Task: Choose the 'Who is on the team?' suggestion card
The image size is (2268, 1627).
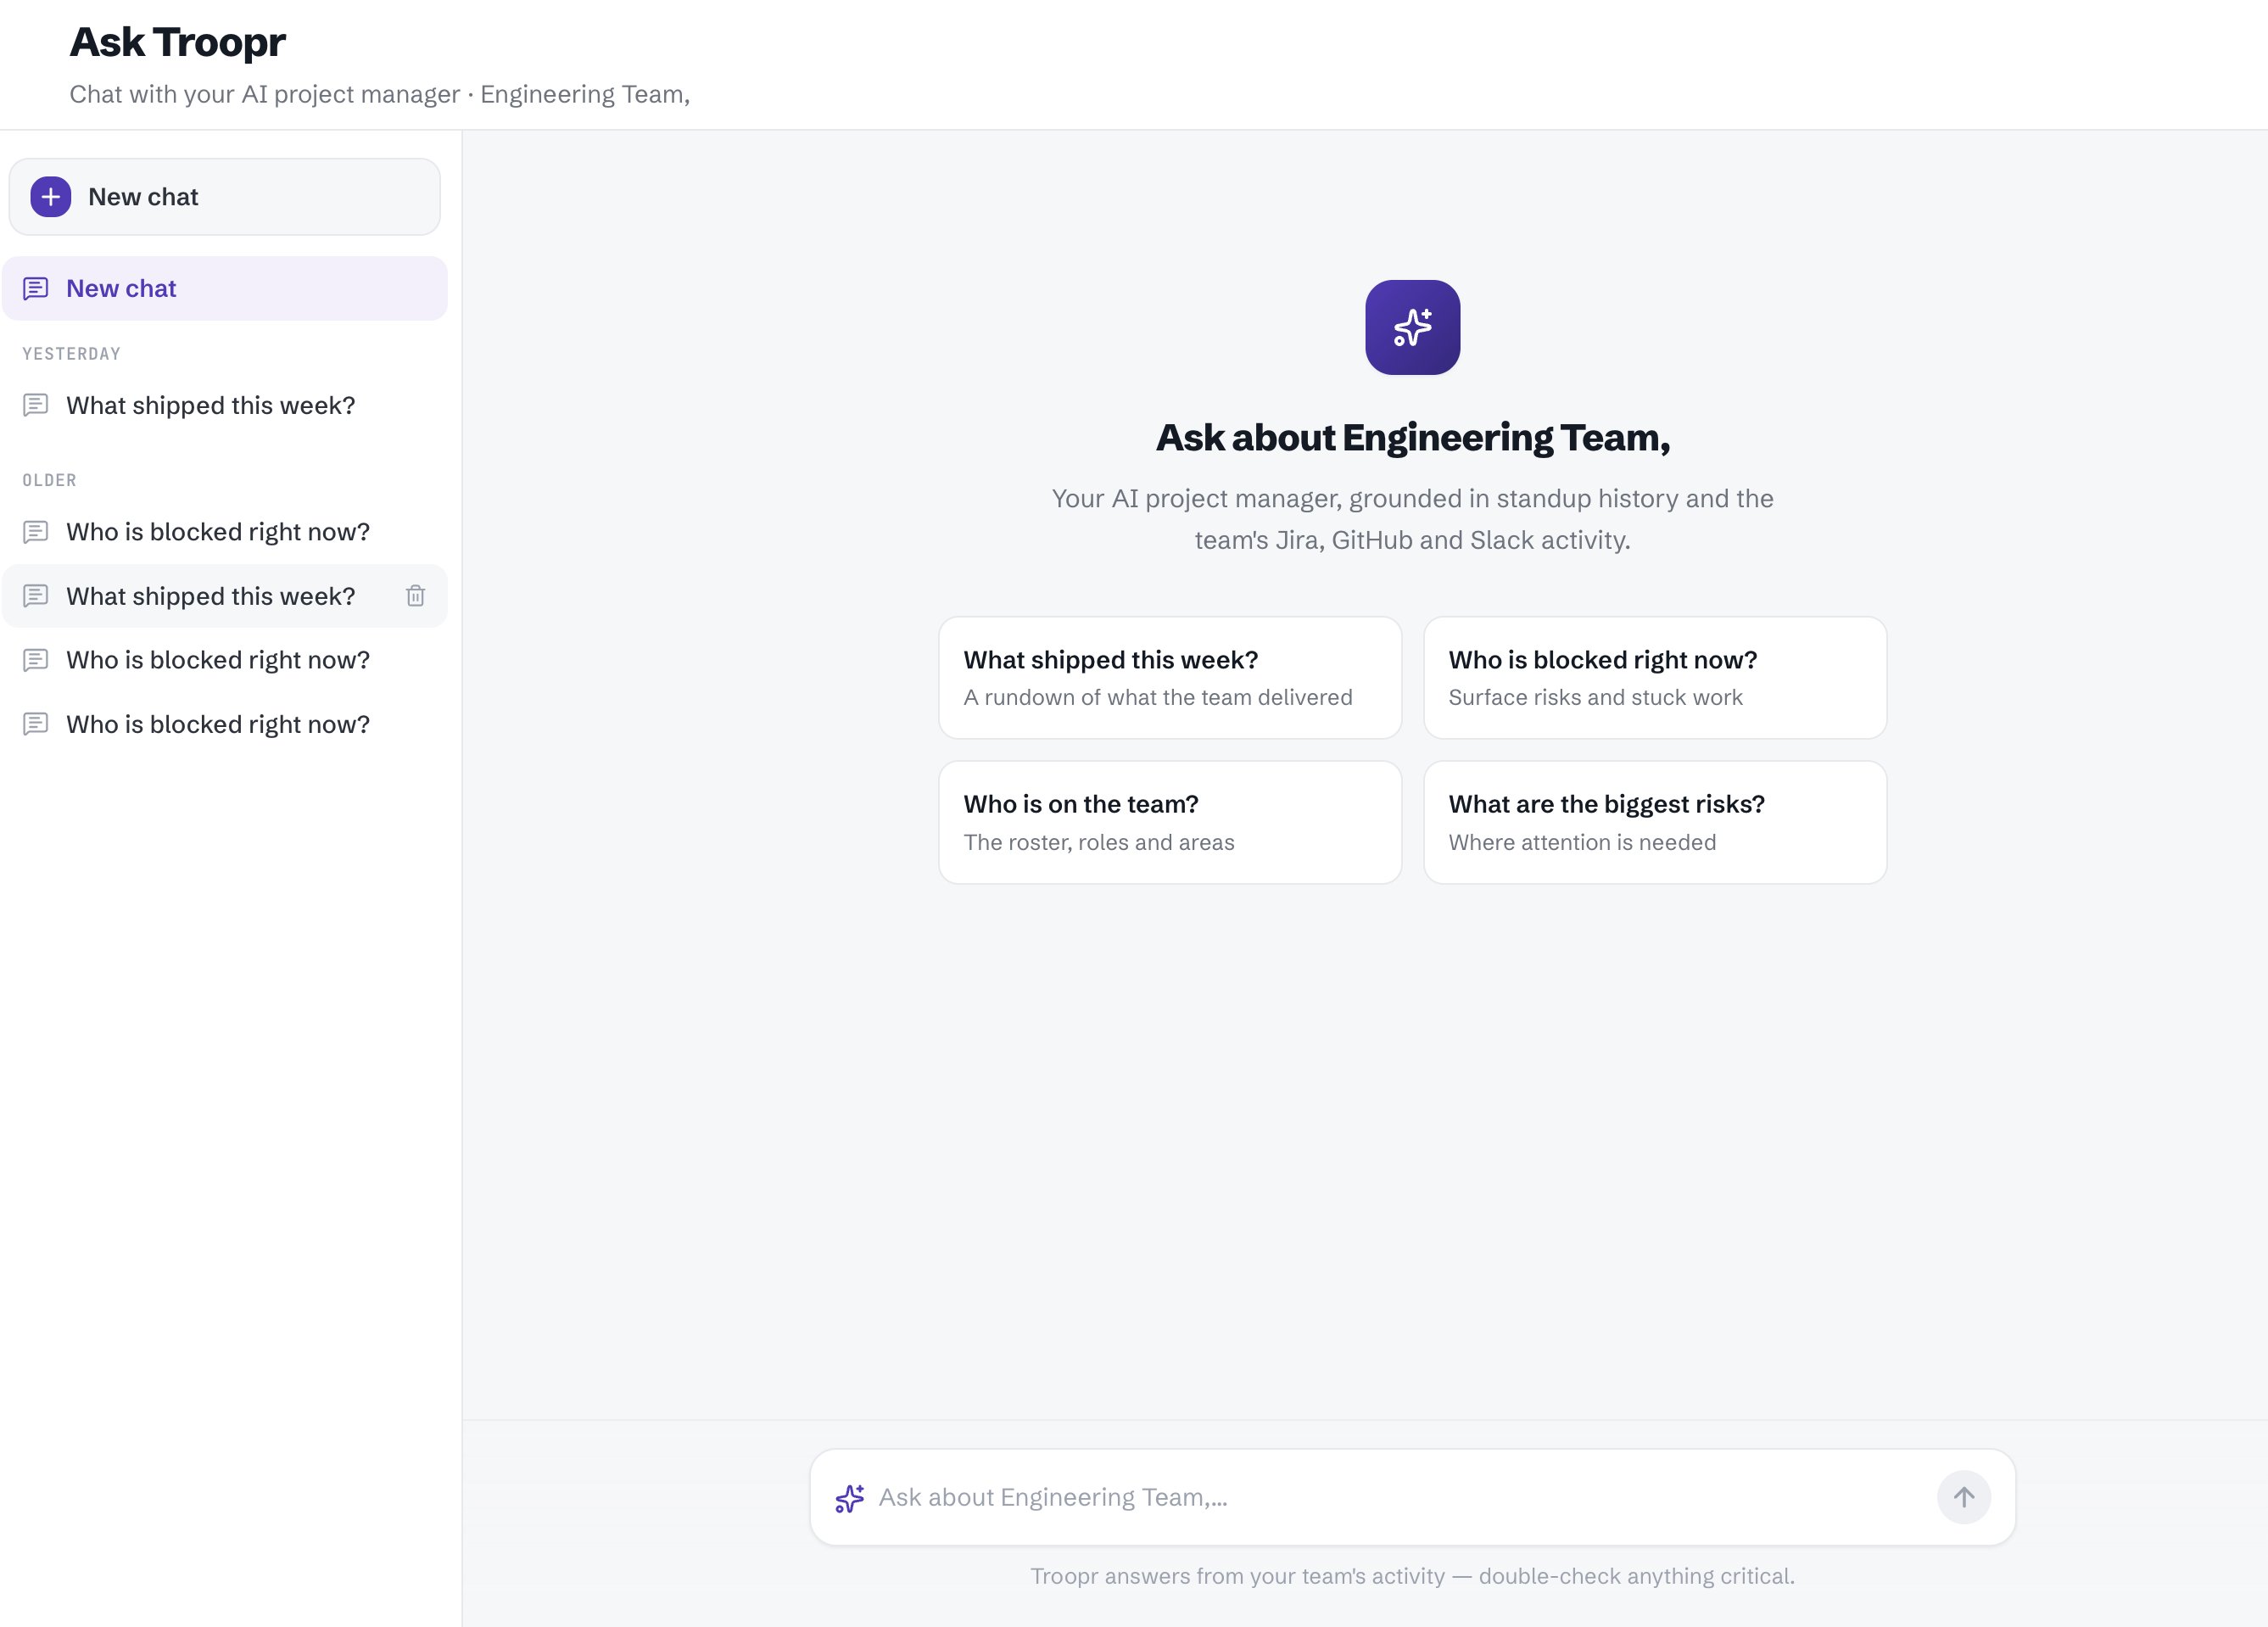Action: point(1170,822)
